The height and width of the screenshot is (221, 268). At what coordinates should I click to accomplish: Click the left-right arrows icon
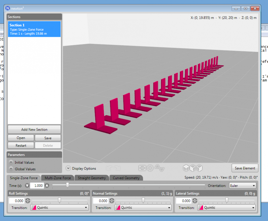click(142, 168)
